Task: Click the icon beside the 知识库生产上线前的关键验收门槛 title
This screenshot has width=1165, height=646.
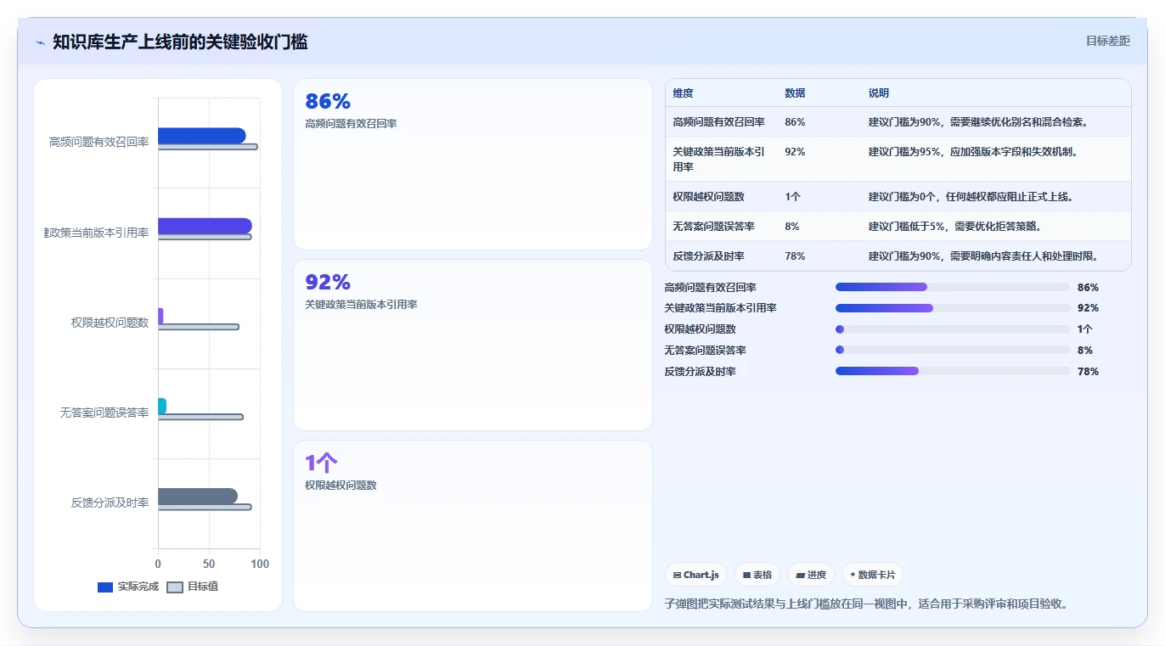Action: [40, 42]
